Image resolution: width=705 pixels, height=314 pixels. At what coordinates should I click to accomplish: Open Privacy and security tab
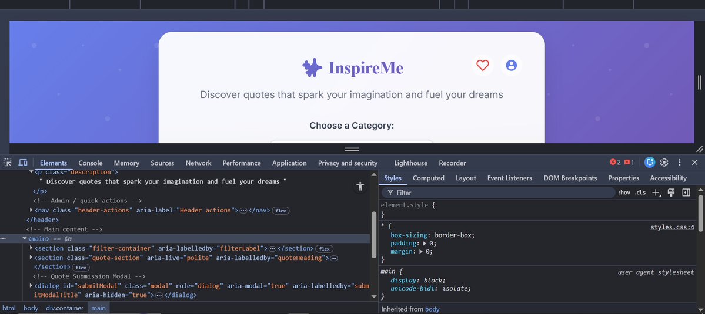[x=348, y=163]
